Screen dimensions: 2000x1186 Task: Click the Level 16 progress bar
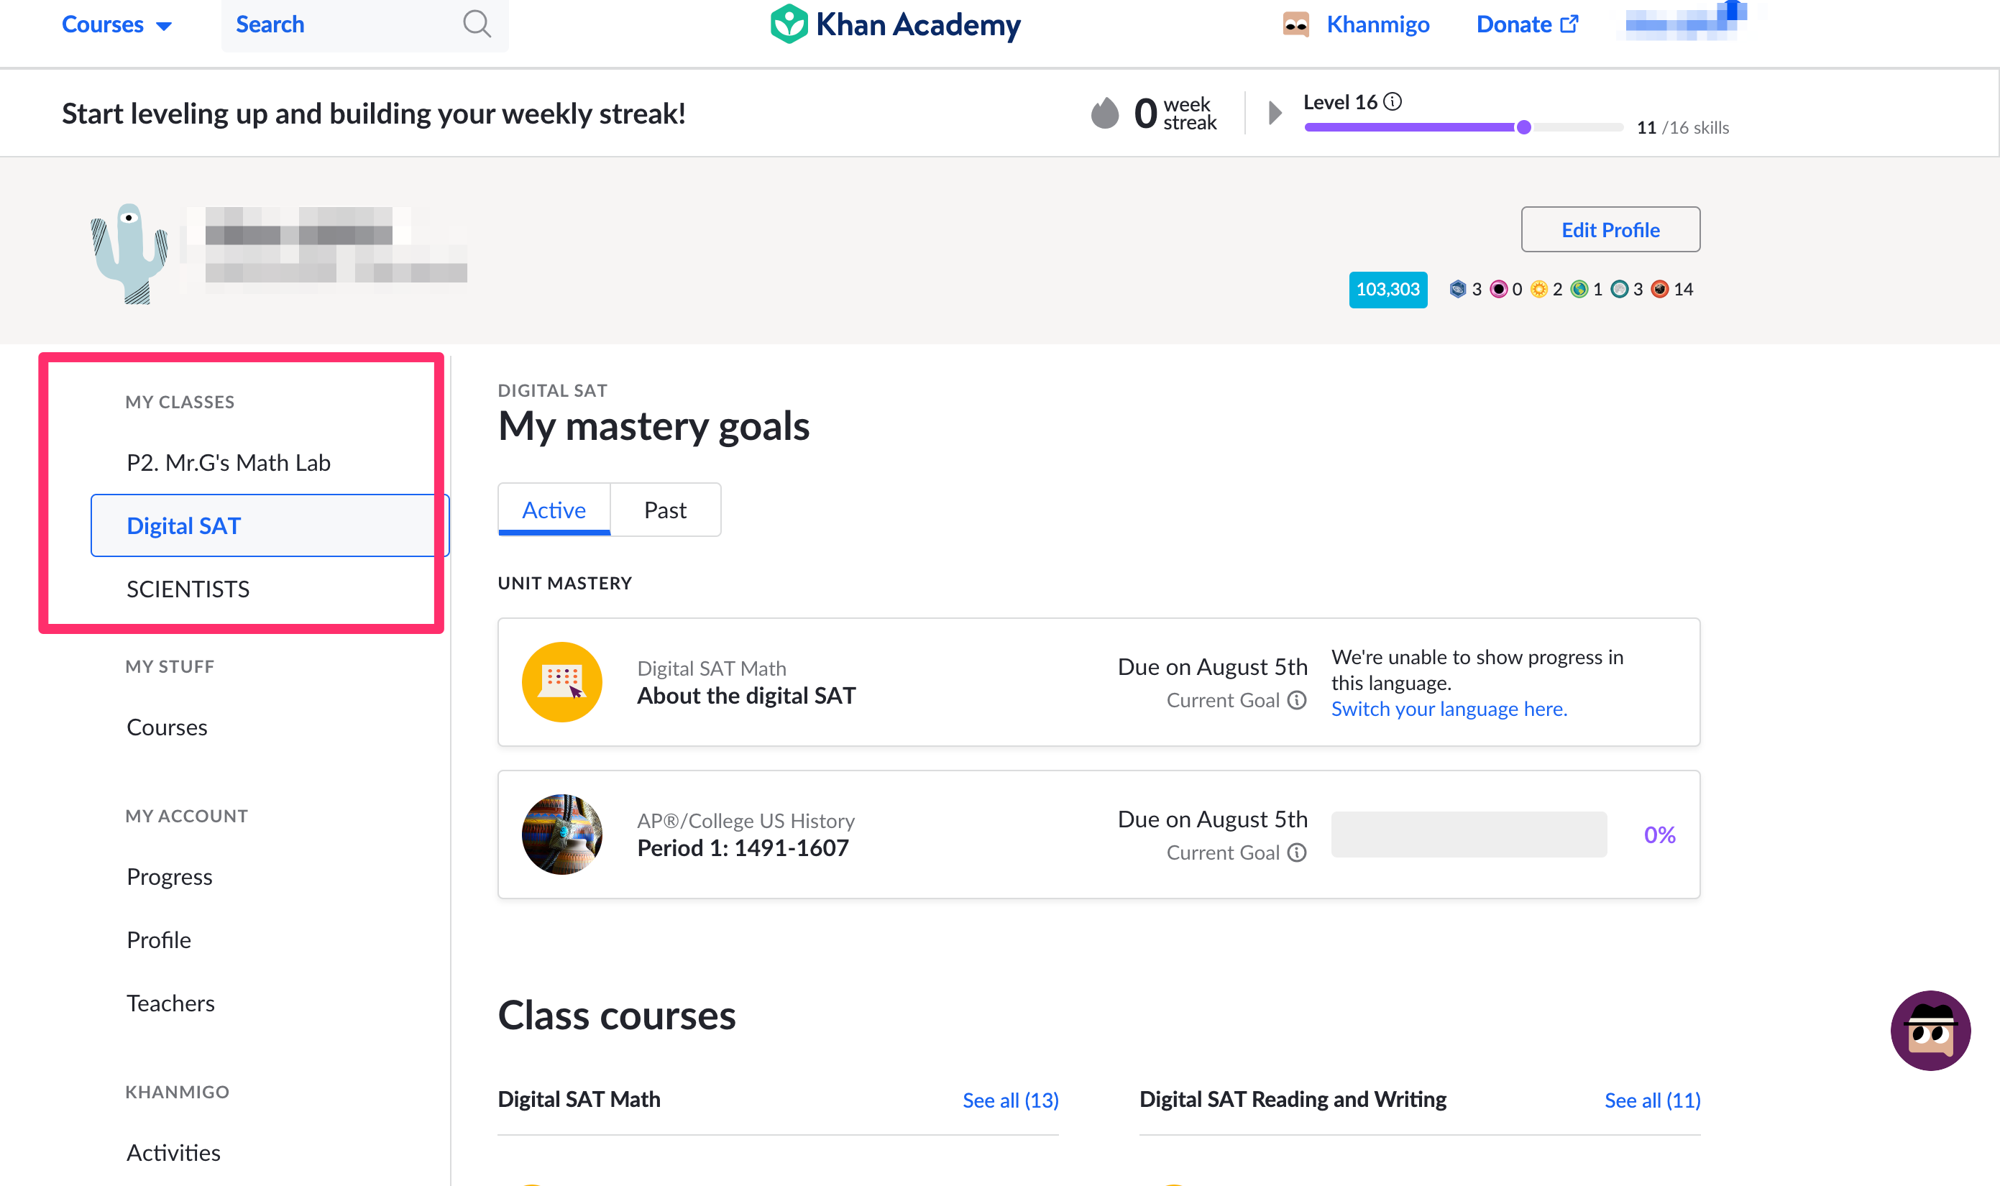point(1463,127)
